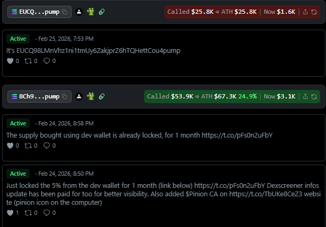This screenshot has width=326, height=227.
Task: Open the pill icon beside 8Ch9...pump
Action: pyautogui.click(x=102, y=96)
